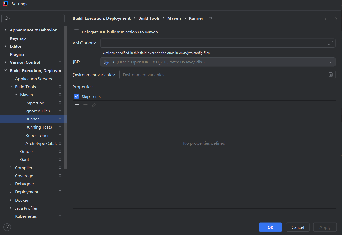The image size is (342, 235).
Task: Expand Appearance & Behavior section
Action: click(x=5, y=30)
